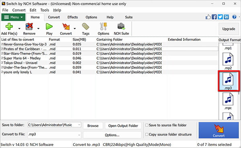Toggle checkbox for Tokyo Ghoul - Unravel
Screen dimensions: 241x148
(x=2, y=63)
